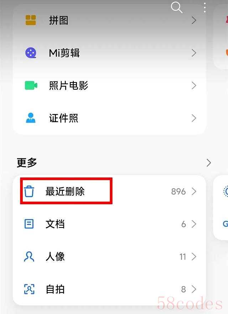Select the blue 证件照 person icon

[31, 118]
